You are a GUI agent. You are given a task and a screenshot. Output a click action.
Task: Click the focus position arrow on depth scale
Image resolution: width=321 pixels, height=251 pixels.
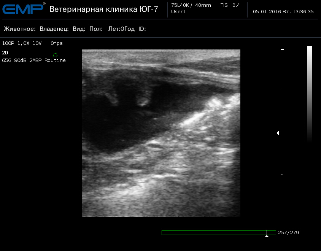click(278, 133)
